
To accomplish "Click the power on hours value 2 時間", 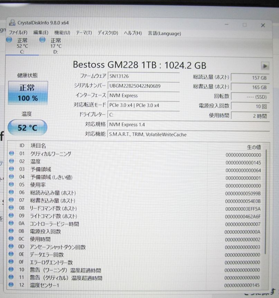I will (250, 116).
